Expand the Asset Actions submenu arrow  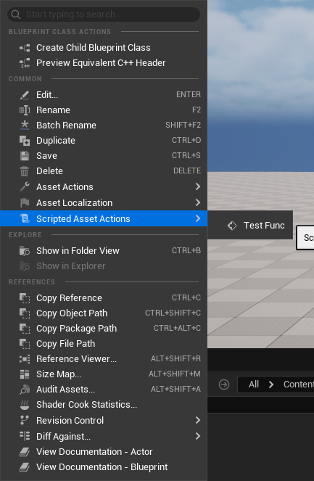(x=198, y=186)
